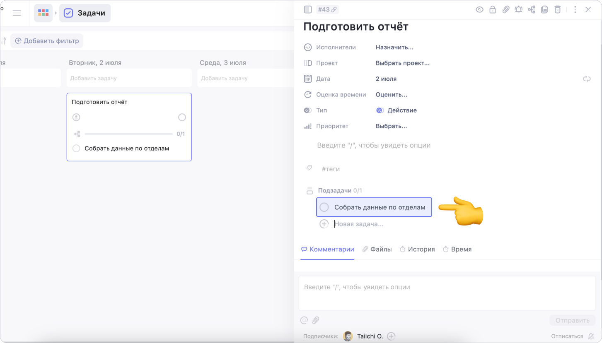Click the 'Добавить фильтр' button
Screen dimensions: 602x343
(47, 41)
